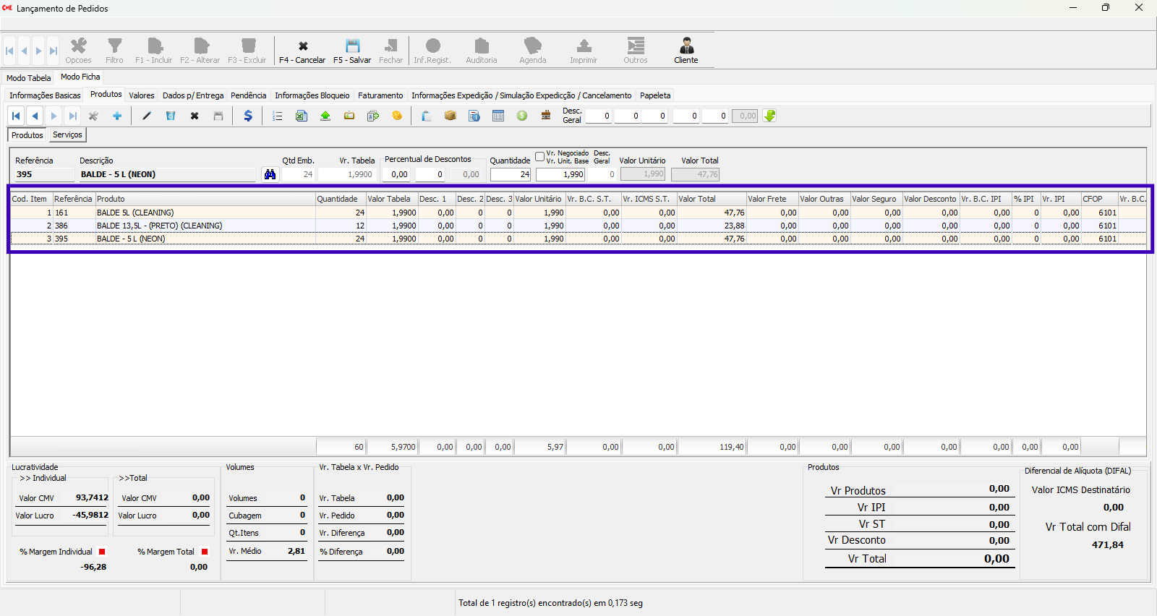Add a product with the blue plus icon
Image resolution: width=1157 pixels, height=616 pixels.
pyautogui.click(x=117, y=116)
